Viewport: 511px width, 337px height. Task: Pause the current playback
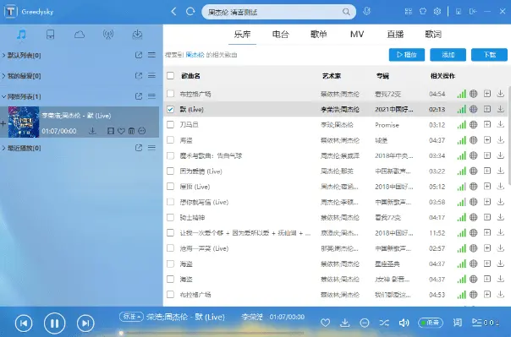click(x=54, y=323)
